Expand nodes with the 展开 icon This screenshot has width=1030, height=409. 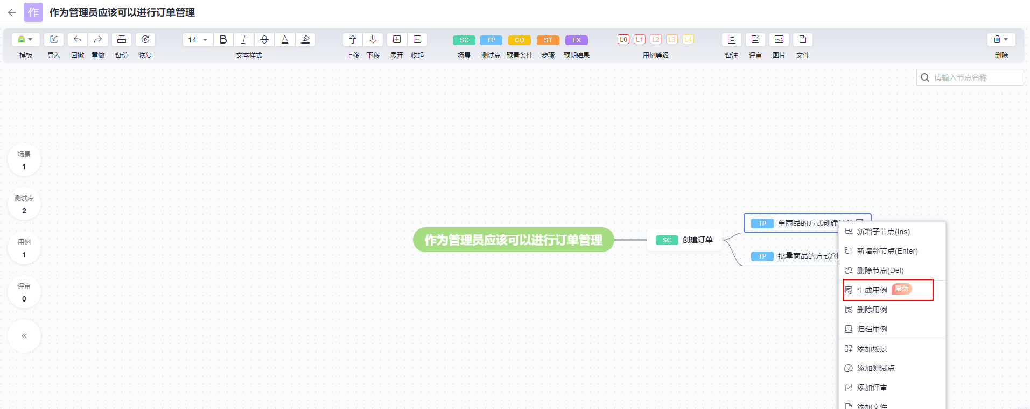click(x=397, y=40)
